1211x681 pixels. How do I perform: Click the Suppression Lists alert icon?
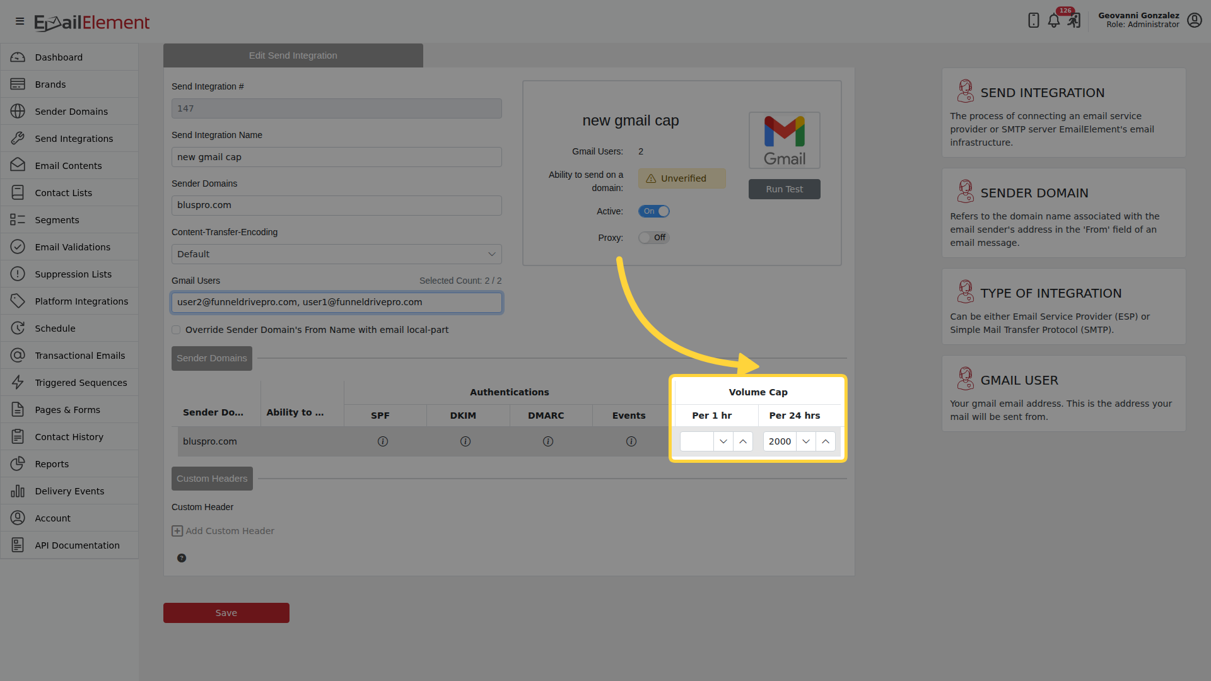(x=18, y=274)
